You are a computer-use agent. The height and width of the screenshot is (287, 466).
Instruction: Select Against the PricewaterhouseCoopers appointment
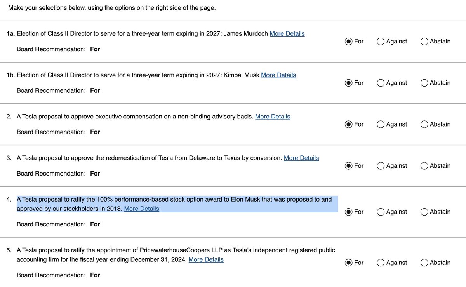(x=381, y=263)
